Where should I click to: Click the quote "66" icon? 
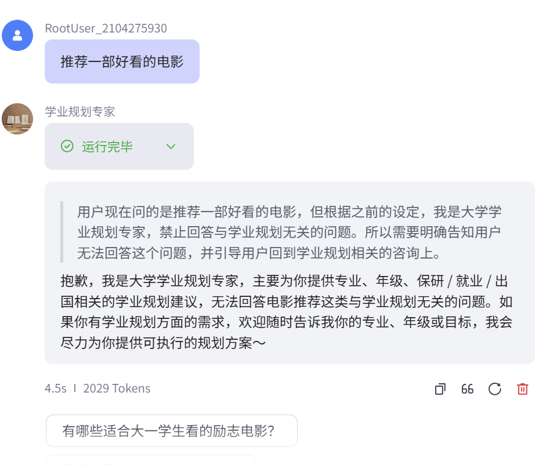click(467, 389)
